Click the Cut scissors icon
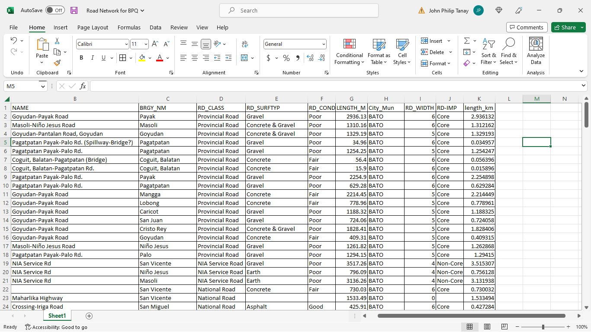This screenshot has width=591, height=332. click(57, 41)
